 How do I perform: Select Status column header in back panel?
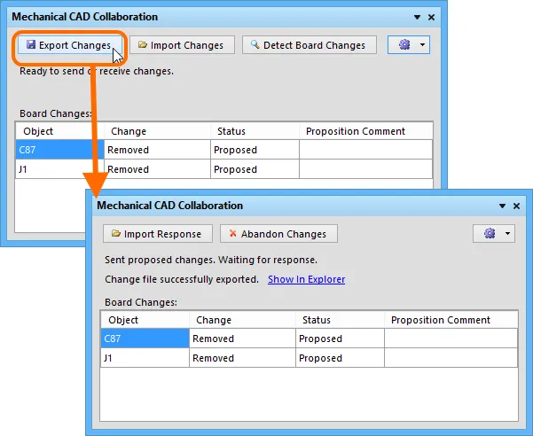(x=255, y=131)
